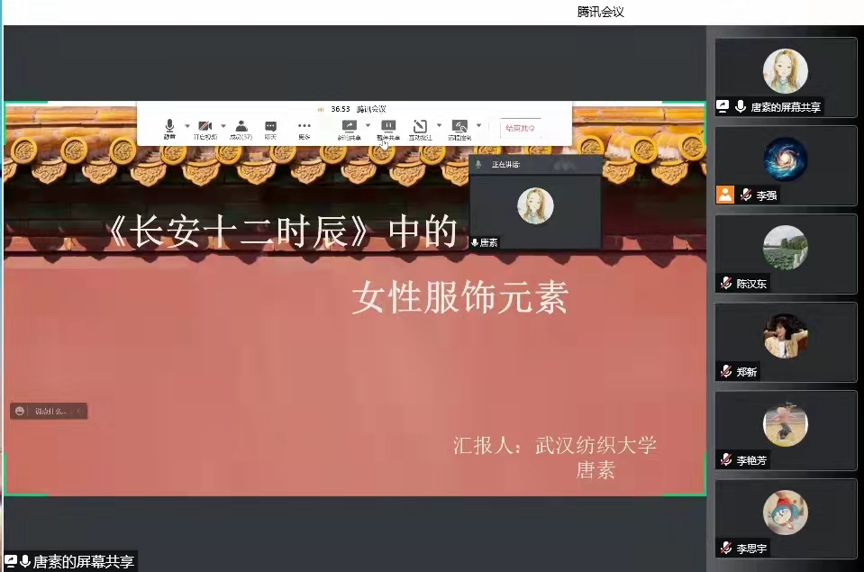Open the More options (three dots) menu
The image size is (864, 572).
coord(304,128)
